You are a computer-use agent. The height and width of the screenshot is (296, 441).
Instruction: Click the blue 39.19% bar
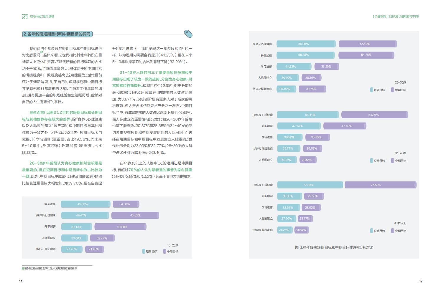point(77,227)
